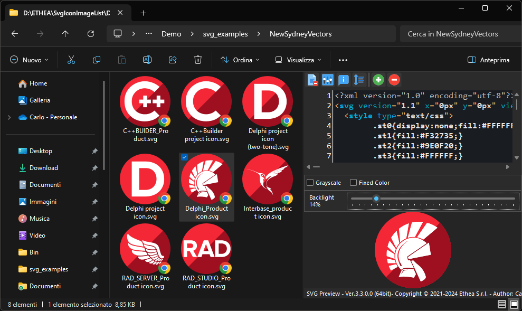
Task: Expand Carlo - Personale tree node
Action: pos(10,117)
